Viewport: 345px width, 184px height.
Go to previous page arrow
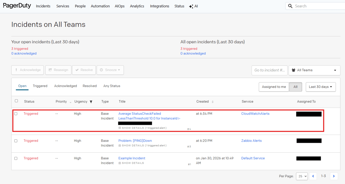(313, 176)
